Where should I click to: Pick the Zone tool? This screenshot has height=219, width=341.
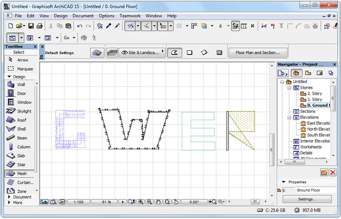(19, 191)
